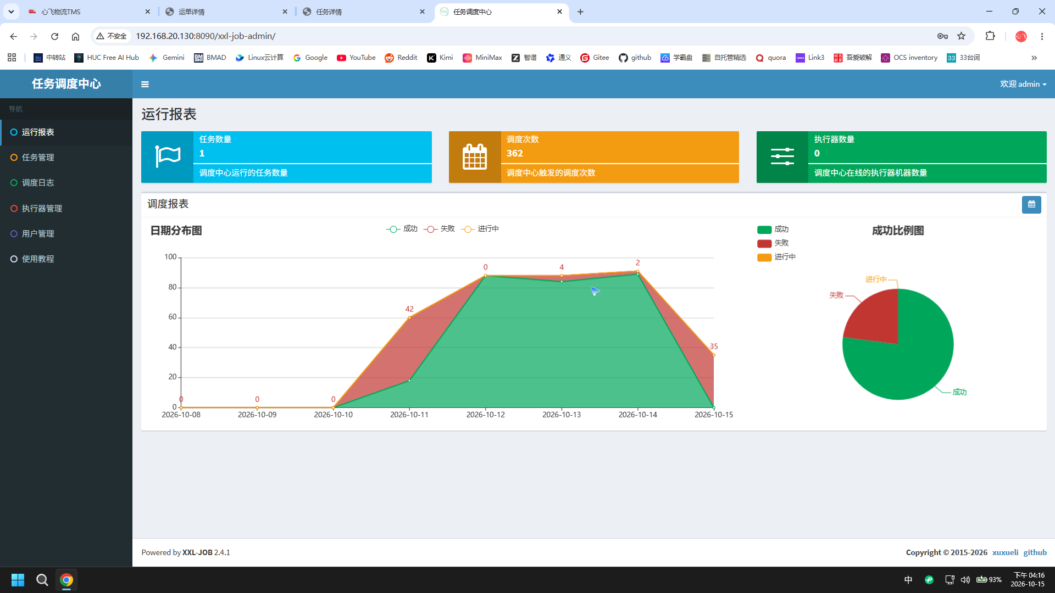This screenshot has width=1055, height=593.
Task: Open the date range calendar button
Action: coord(1031,204)
